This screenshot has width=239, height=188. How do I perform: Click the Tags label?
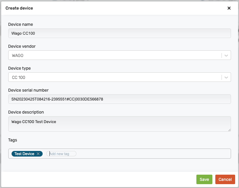click(12, 140)
